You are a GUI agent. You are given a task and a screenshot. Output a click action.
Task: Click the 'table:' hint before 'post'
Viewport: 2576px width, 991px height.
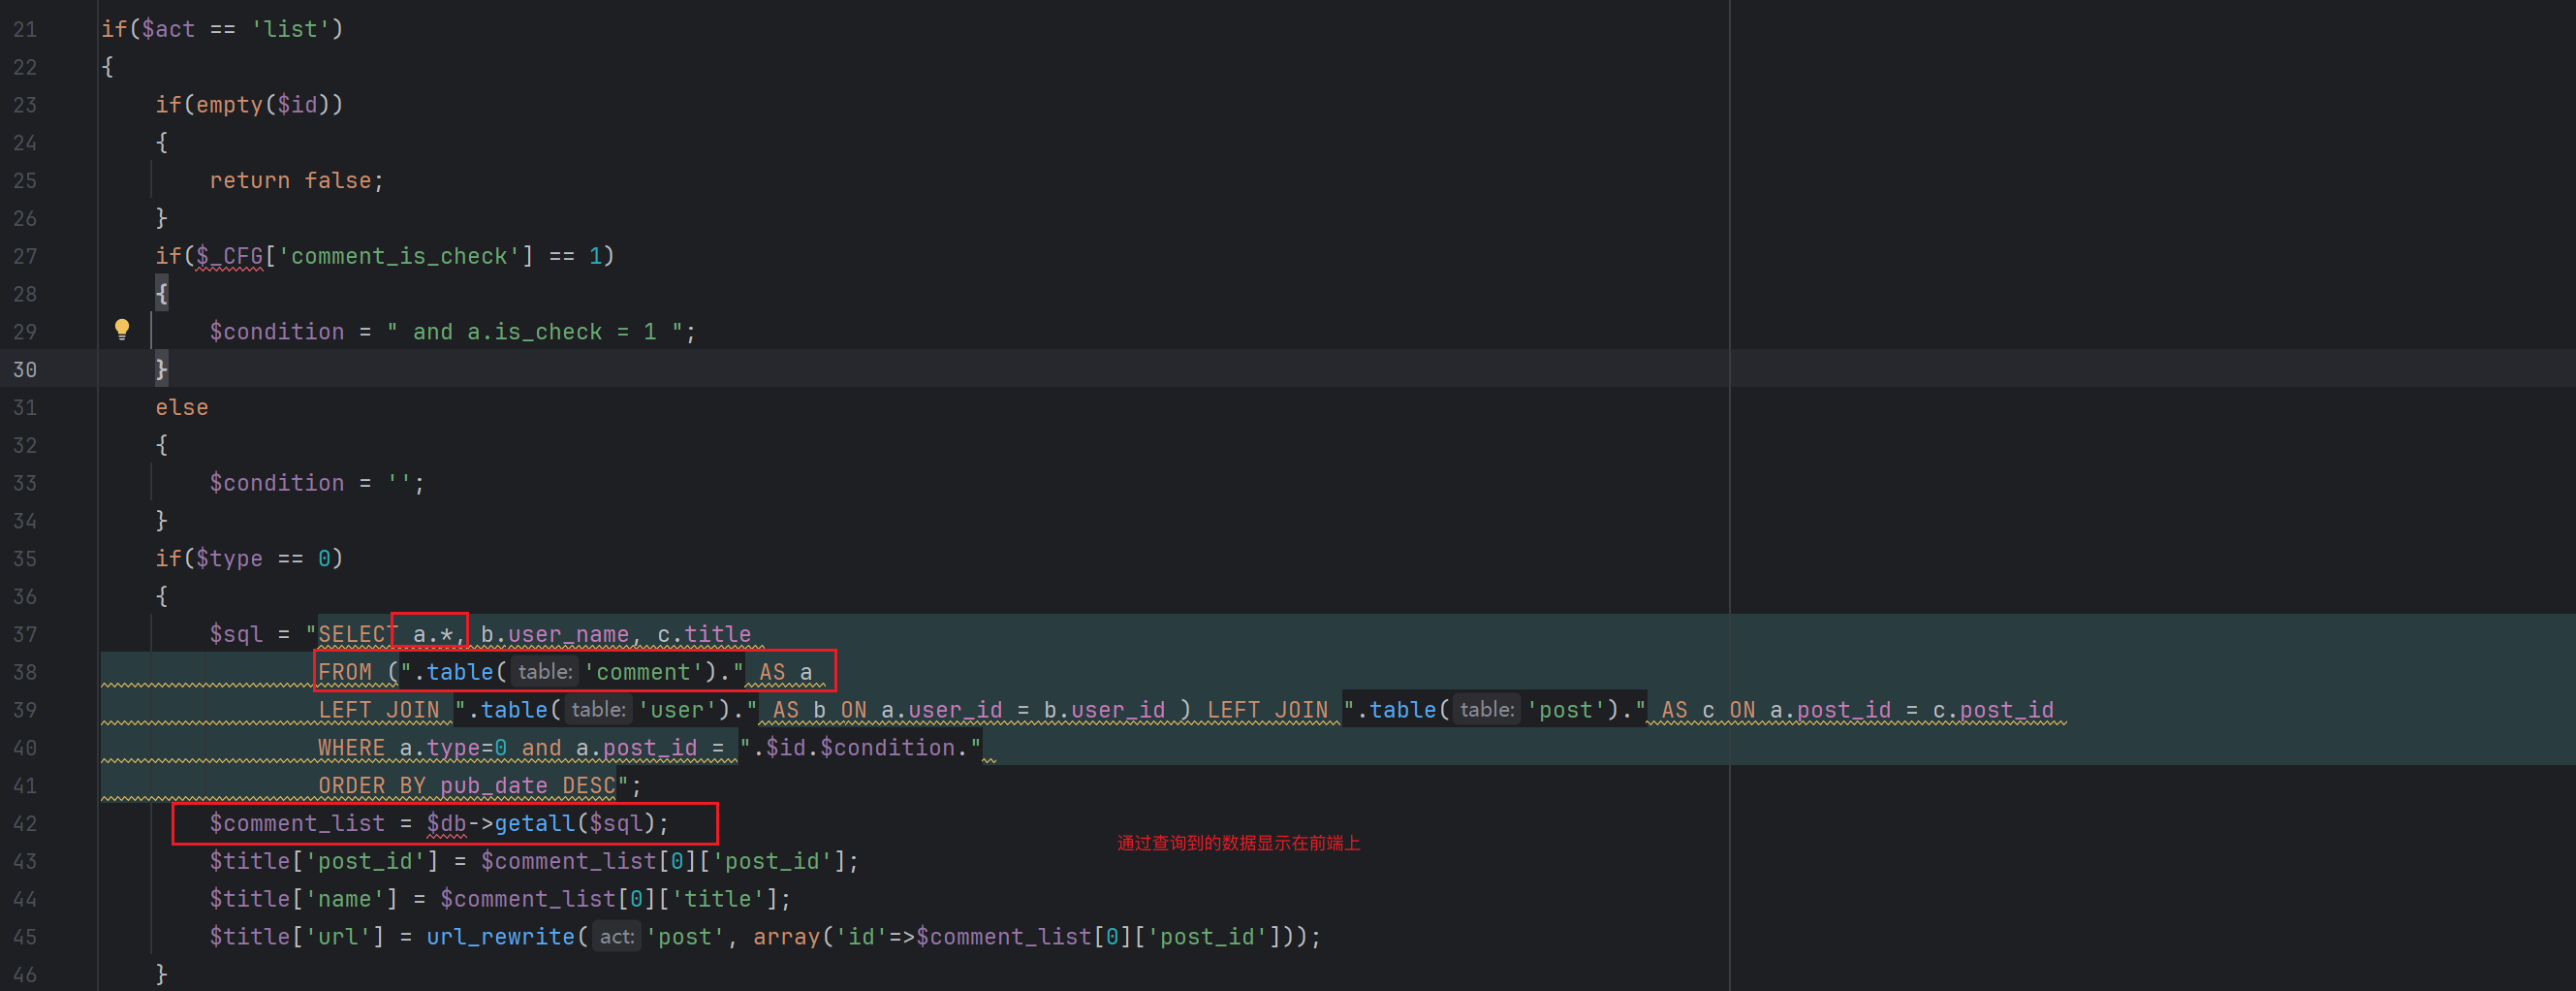(x=1487, y=710)
